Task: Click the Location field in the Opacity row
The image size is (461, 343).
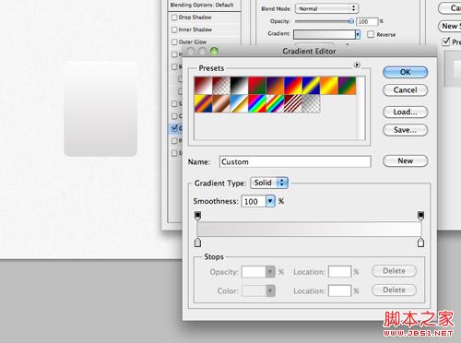Action: click(339, 272)
